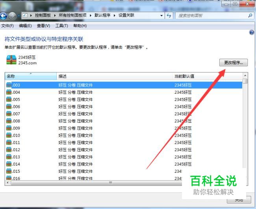This screenshot has width=256, height=209.
Task: Select the .009 extension row
Action: click(x=124, y=128)
